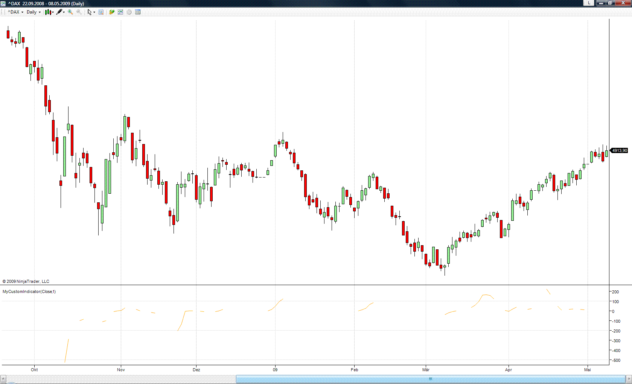
Task: Click the 4913,90 current price marker
Action: click(x=619, y=150)
